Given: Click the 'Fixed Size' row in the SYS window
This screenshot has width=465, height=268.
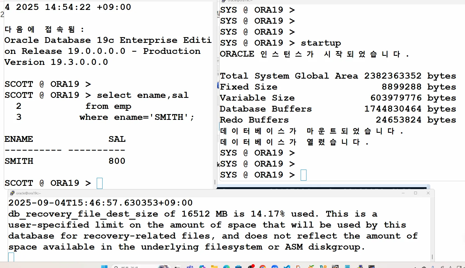Looking at the screenshot, I should coord(338,87).
